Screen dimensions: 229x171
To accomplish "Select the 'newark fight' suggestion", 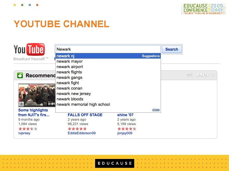I will 108,83.
